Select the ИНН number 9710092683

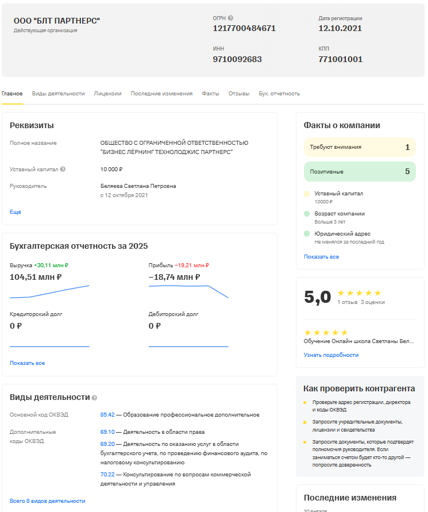point(237,59)
